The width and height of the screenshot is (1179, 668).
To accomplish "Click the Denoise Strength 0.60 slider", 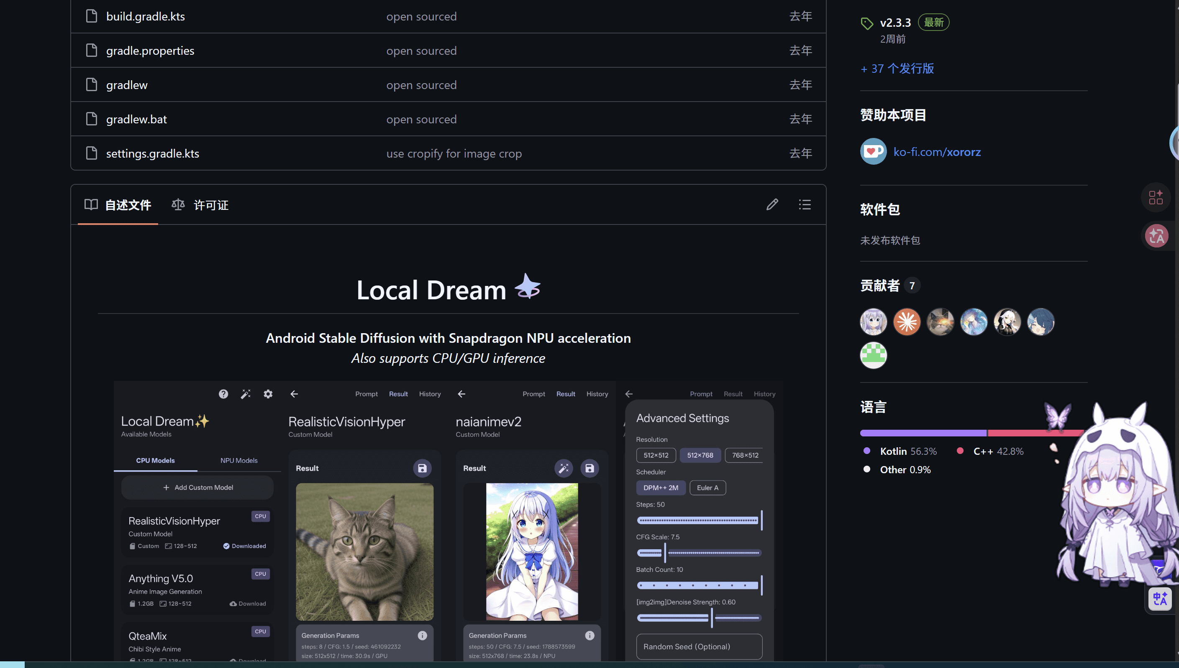I will [x=699, y=618].
